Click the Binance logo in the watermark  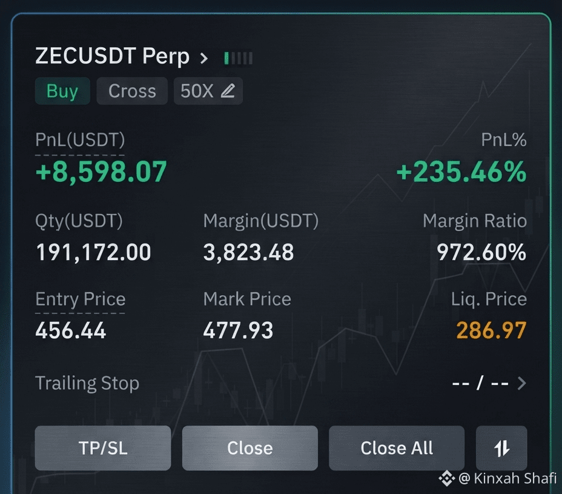pyautogui.click(x=446, y=478)
